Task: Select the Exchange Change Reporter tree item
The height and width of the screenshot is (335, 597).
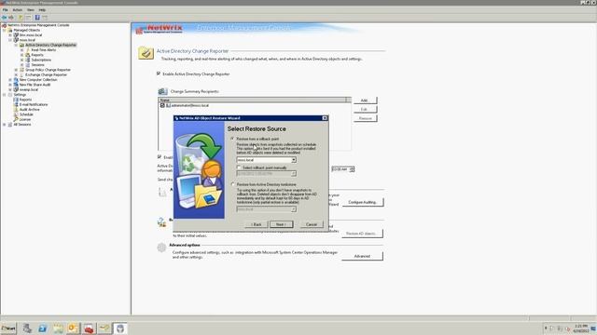Action: (46, 74)
